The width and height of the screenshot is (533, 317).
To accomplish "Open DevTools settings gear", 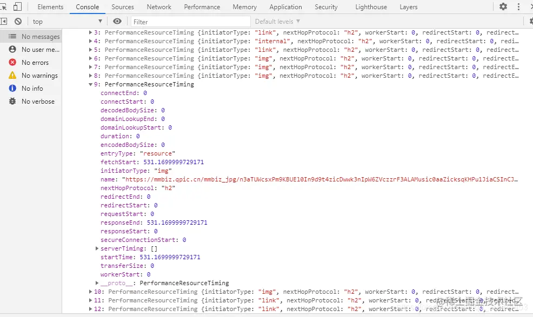I will tap(503, 6).
